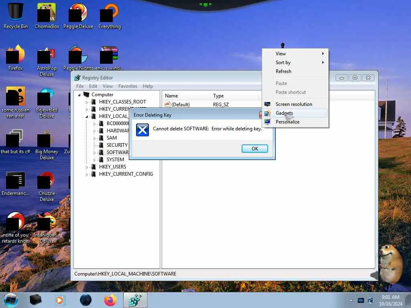This screenshot has width=411, height=308.
Task: Expand the HKEY_CURRENT_CONFIG node arrow
Action: (87, 174)
